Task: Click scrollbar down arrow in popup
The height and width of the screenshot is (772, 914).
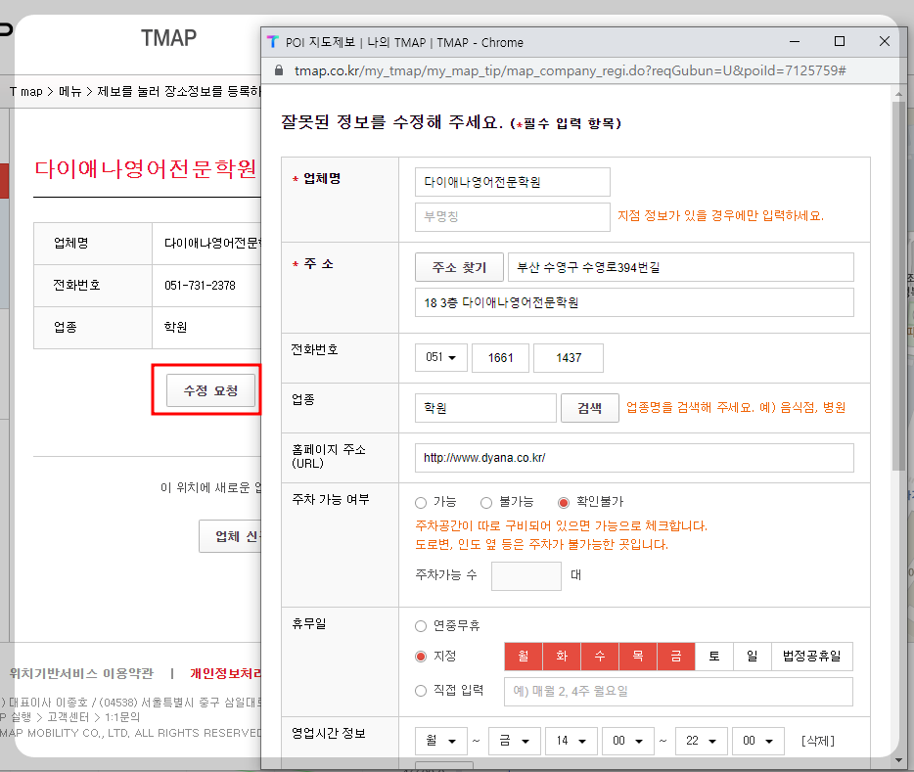Action: [x=898, y=761]
